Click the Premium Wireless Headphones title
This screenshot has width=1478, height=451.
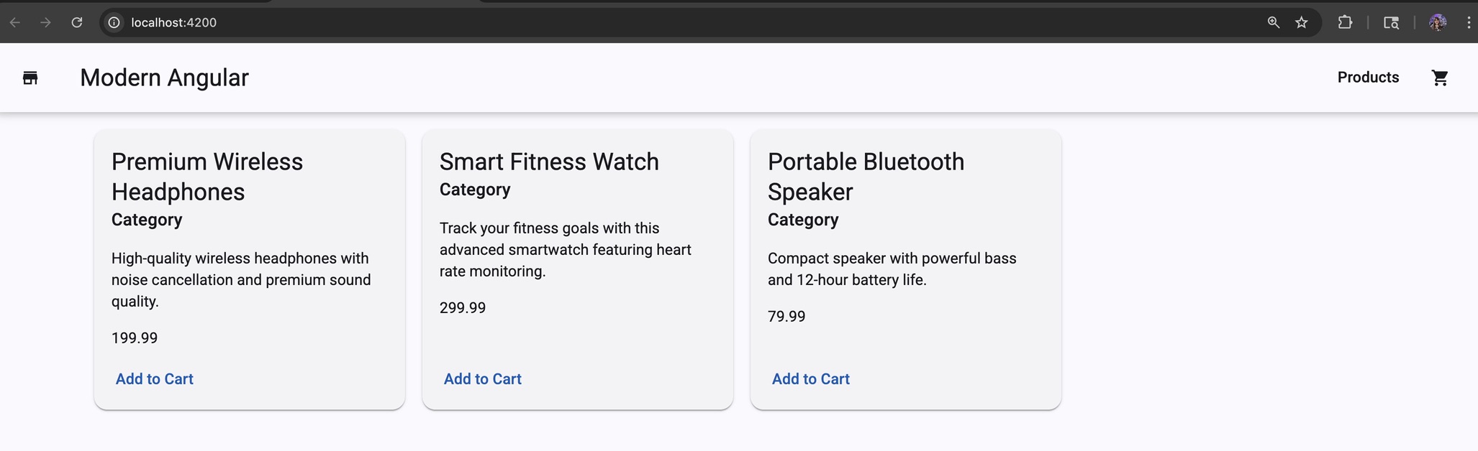[207, 177]
